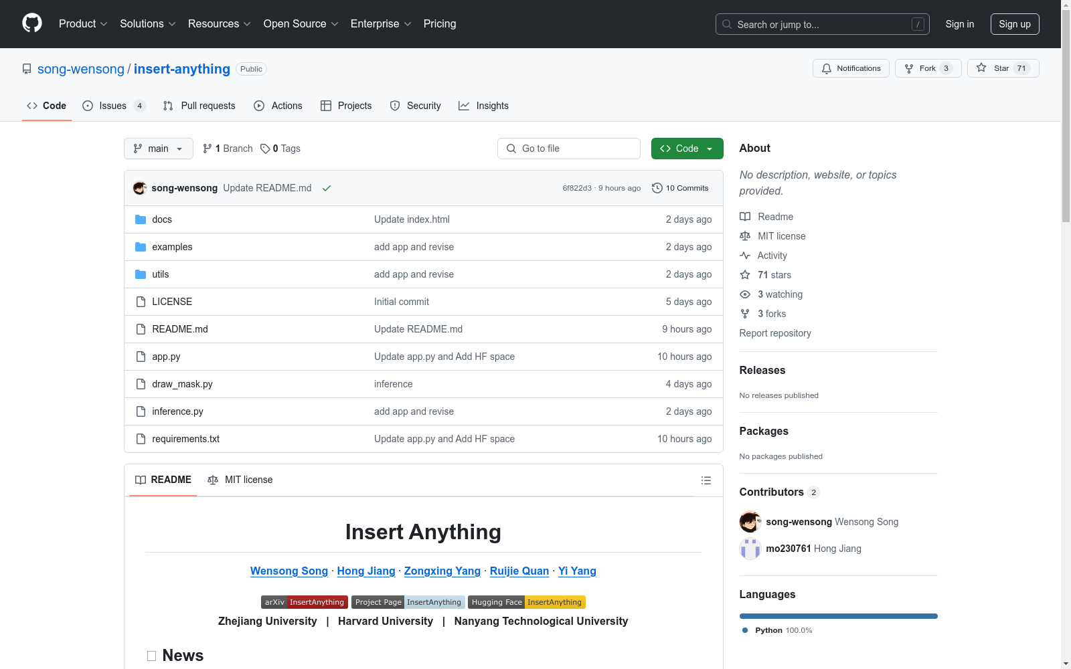Expand the Solutions menu
Viewport: 1071px width, 669px height.
[x=148, y=23]
